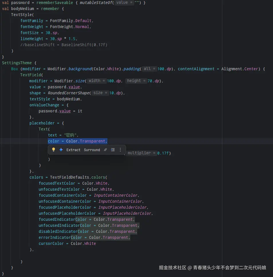Click 'mutableStateOf' in the first line
Image resolution: width=273 pixels, height=277 pixels.
point(96,3)
